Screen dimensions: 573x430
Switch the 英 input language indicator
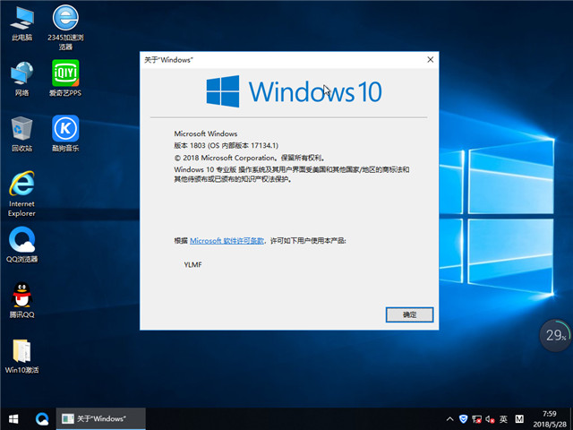503,419
